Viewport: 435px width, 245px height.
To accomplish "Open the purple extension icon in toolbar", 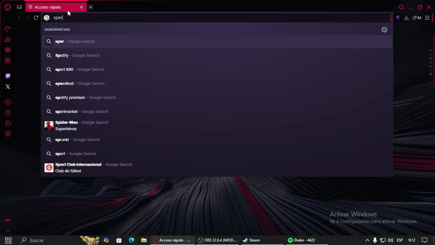I will coord(398,18).
